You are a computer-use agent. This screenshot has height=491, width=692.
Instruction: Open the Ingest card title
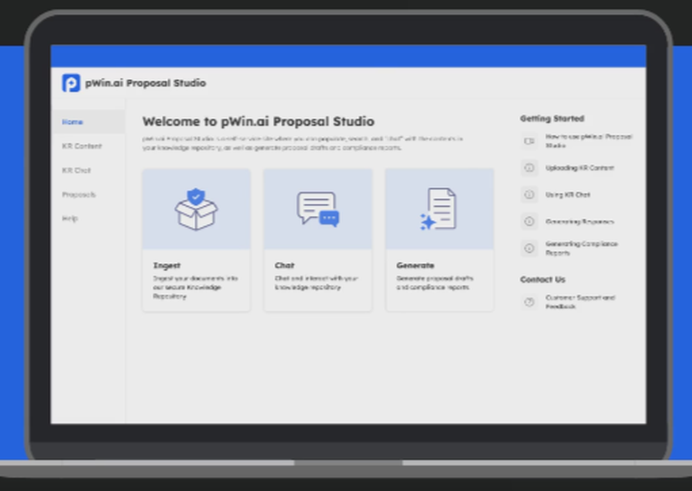[x=166, y=265]
